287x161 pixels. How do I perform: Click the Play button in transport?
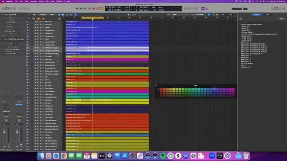[x=90, y=8]
